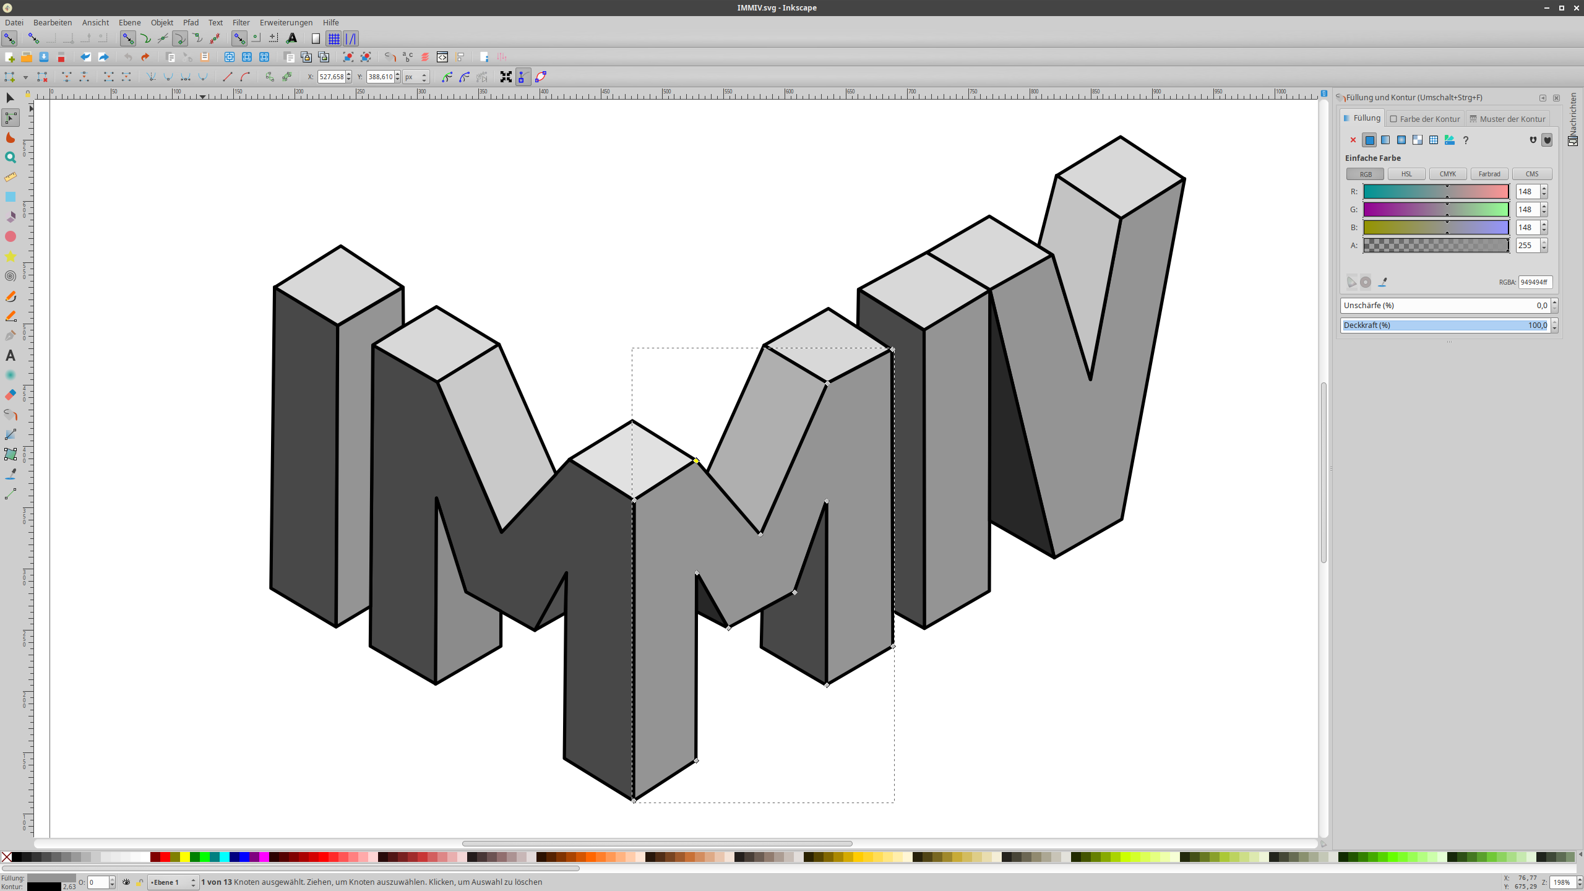Open the Pfad menu
The image size is (1584, 891).
[x=191, y=22]
